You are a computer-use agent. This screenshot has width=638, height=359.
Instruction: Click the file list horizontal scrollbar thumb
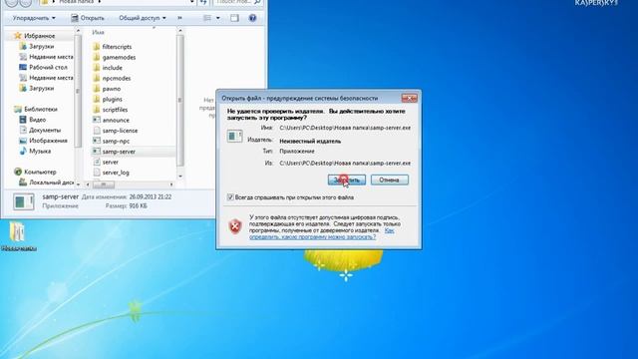[x=104, y=184]
